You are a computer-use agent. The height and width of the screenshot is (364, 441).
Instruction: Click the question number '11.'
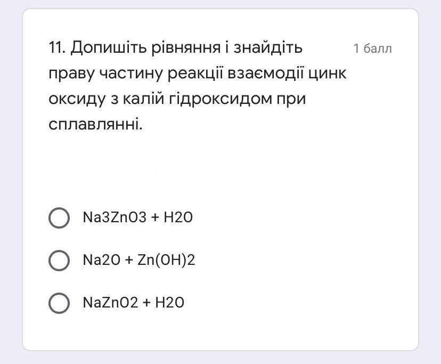coord(57,47)
